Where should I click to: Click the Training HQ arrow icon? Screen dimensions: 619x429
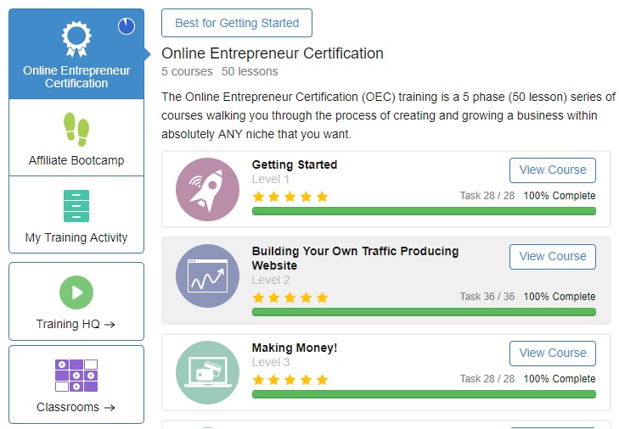[x=110, y=325]
